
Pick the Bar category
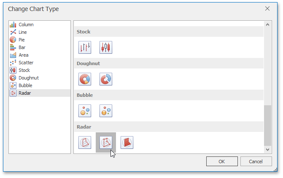[22, 47]
